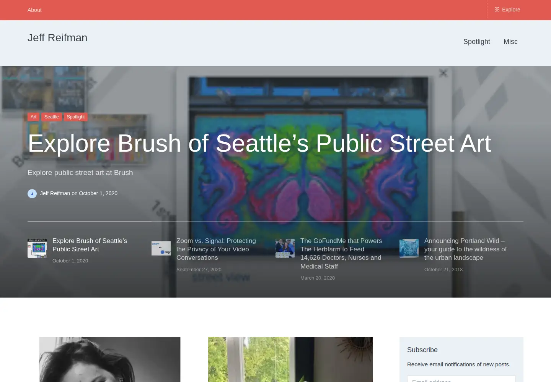Click the 'September 27, 2020' post date
551x382 pixels.
click(199, 269)
